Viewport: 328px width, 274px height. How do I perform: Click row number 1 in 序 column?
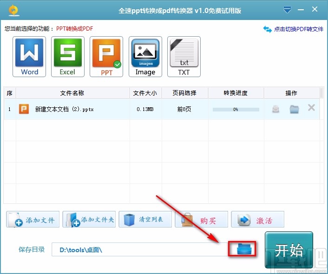coord(10,109)
